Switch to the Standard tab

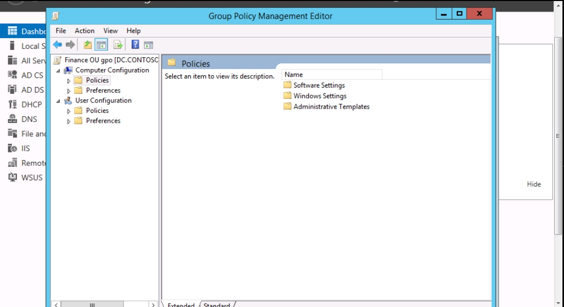click(x=217, y=304)
